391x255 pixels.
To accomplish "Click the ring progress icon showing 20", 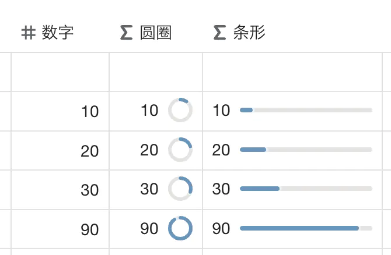I will 180,150.
